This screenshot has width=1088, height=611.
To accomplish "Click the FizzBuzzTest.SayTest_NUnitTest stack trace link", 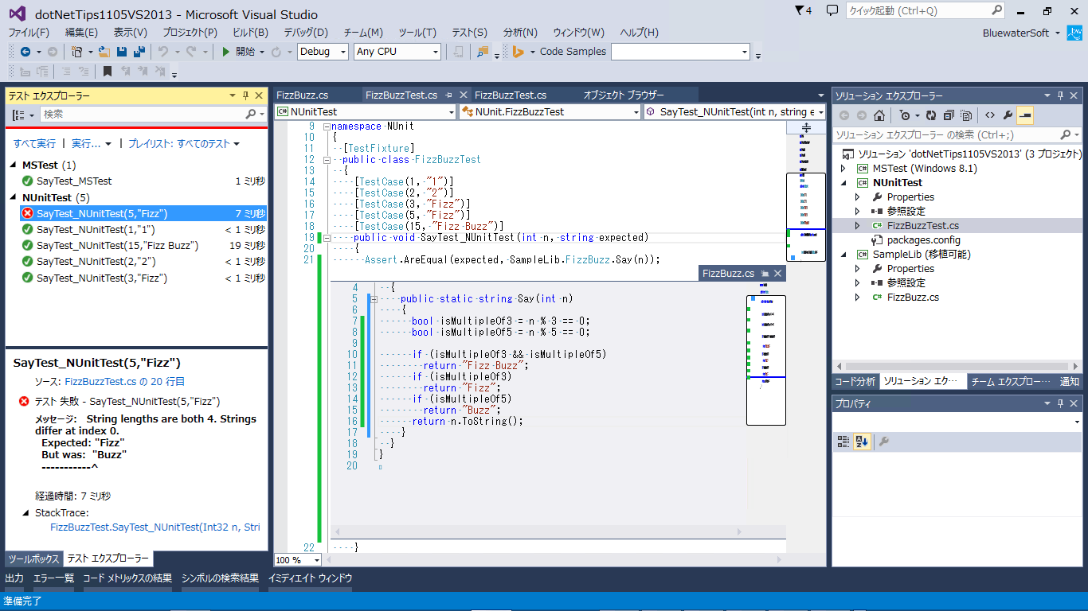I will pos(155,527).
